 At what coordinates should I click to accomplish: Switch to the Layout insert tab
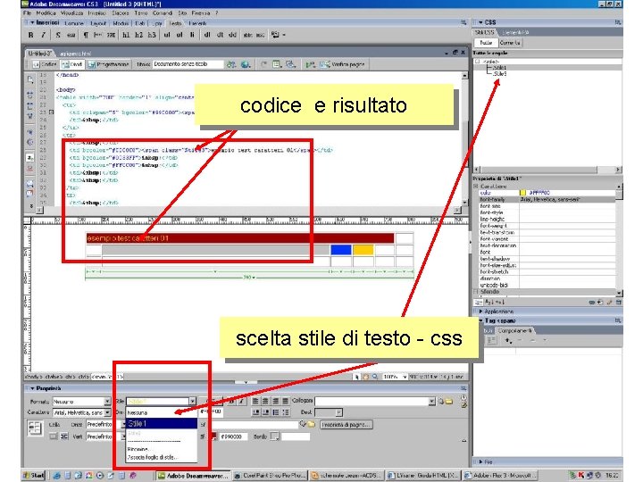click(x=98, y=23)
